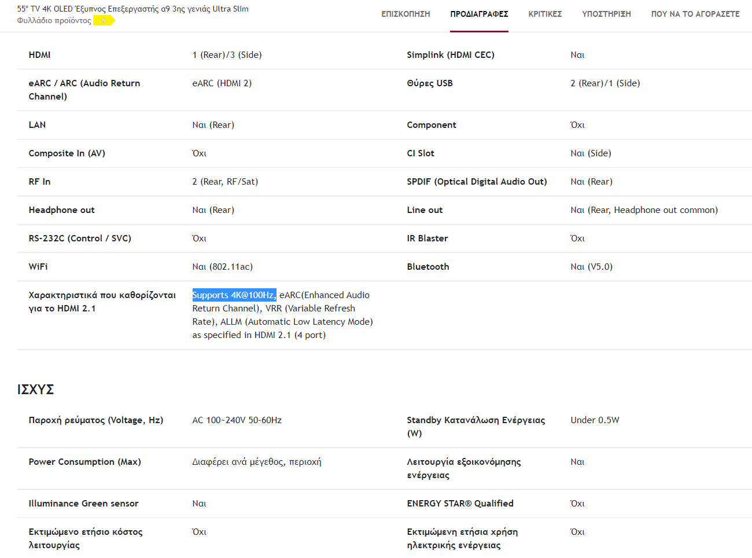Viewport: 752px width, 558px height.
Task: Click the Illuminance Green sensor label
Action: point(83,504)
